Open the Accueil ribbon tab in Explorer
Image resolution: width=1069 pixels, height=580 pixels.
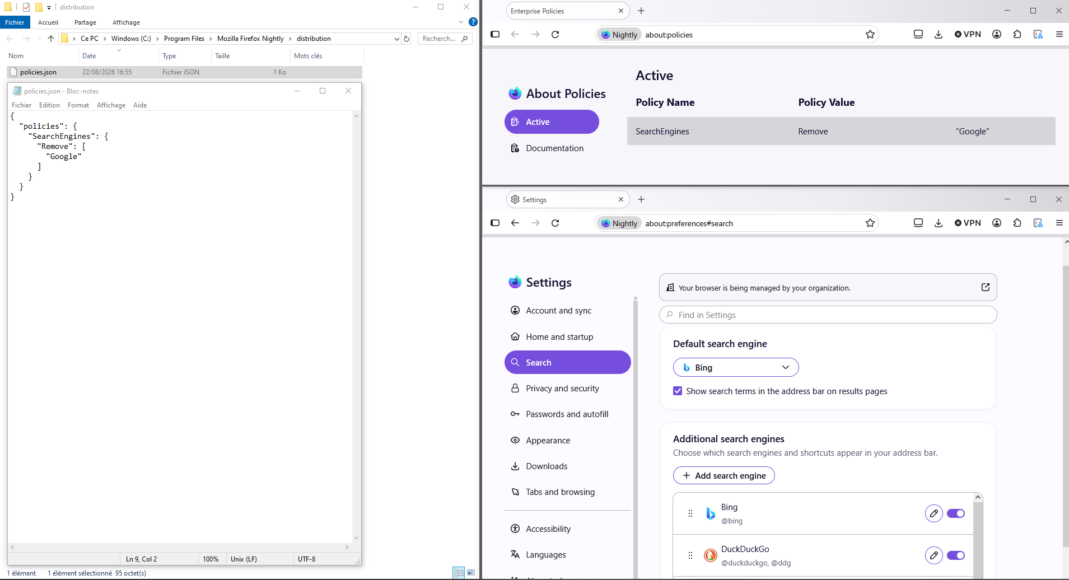coord(48,22)
